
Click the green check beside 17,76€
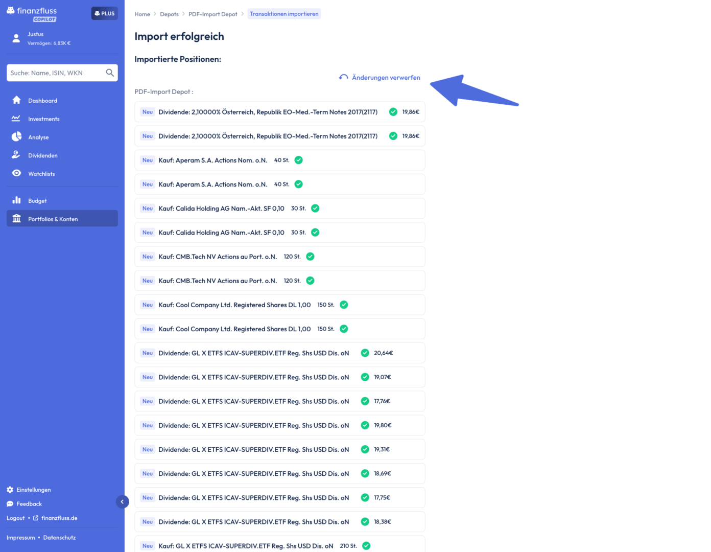(365, 401)
